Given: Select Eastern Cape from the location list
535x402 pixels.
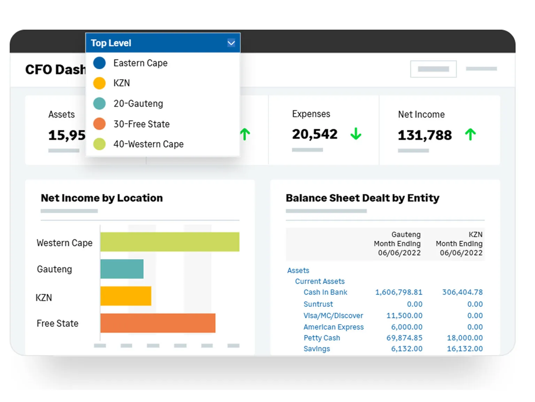Looking at the screenshot, I should pos(140,63).
